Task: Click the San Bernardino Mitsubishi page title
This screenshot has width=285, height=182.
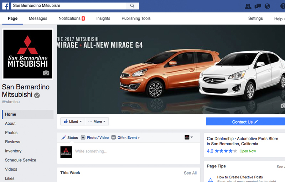Action: click(x=26, y=90)
